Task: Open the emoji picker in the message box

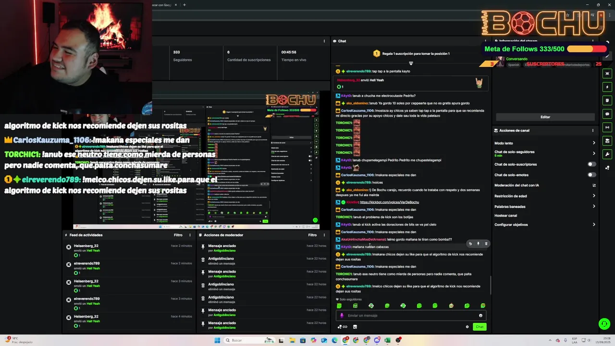Action: pyautogui.click(x=480, y=315)
